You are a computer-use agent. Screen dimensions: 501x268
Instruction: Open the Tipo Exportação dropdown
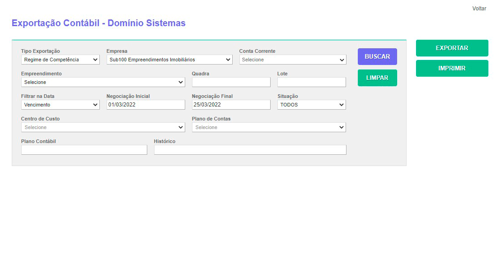(x=60, y=60)
